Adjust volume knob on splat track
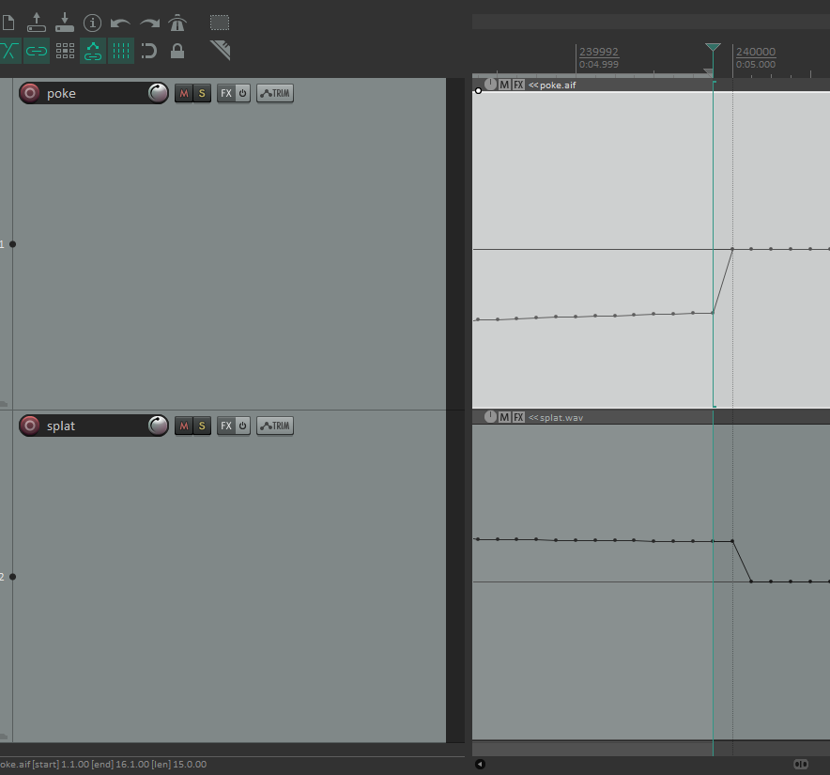830x775 pixels. point(159,426)
